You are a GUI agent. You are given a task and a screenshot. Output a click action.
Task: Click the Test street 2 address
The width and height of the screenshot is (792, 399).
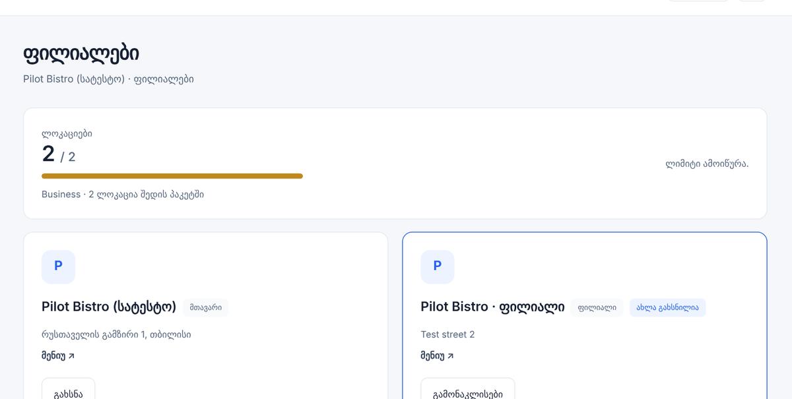[x=447, y=334]
